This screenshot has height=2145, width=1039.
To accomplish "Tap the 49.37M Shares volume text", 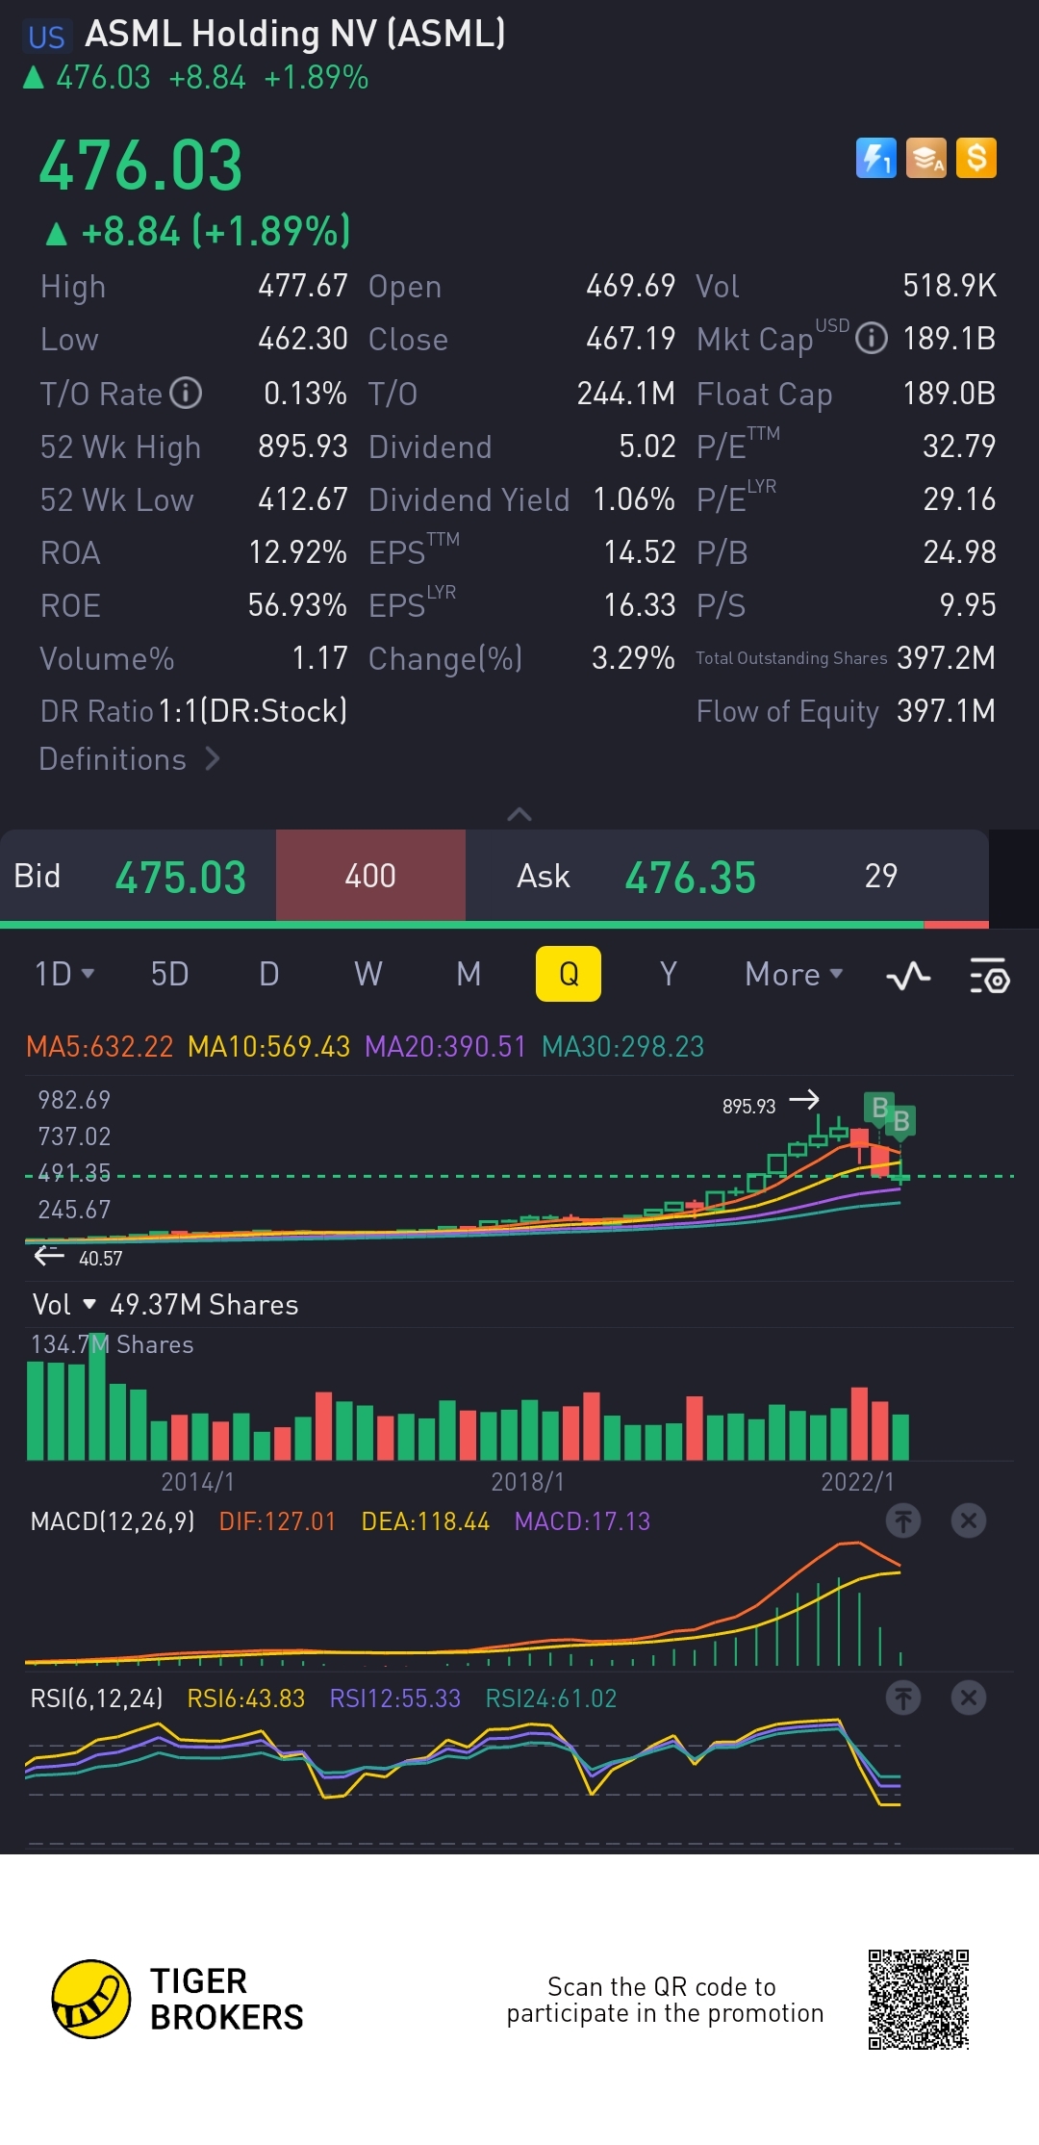I will point(204,1304).
